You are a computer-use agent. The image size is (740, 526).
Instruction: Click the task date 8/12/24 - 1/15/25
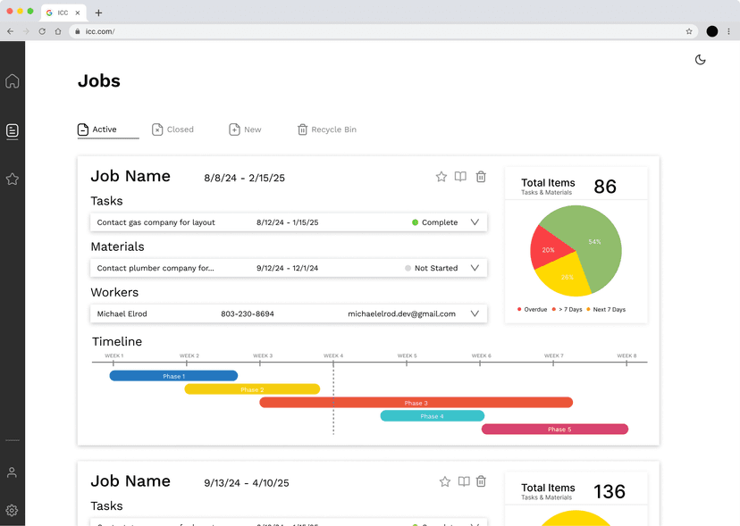[288, 222]
